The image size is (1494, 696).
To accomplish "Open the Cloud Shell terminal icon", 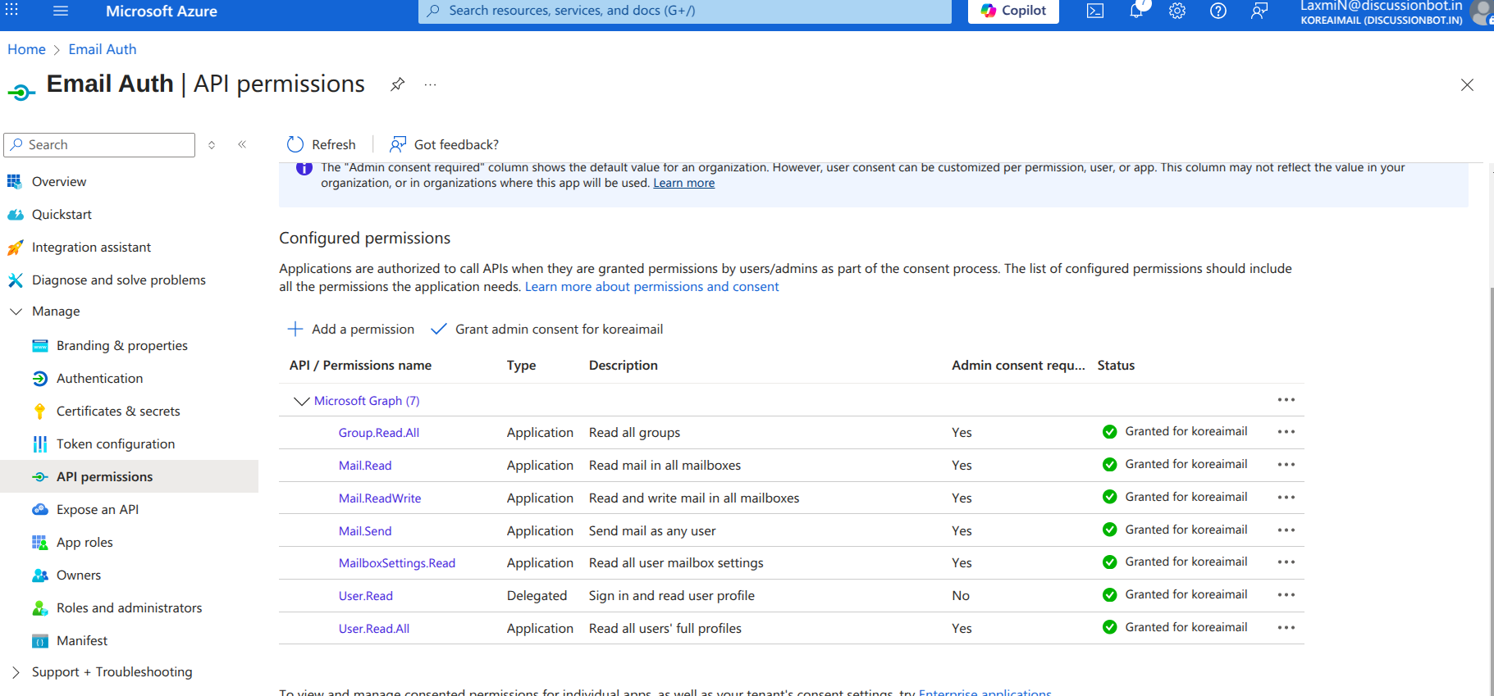I will click(1094, 11).
